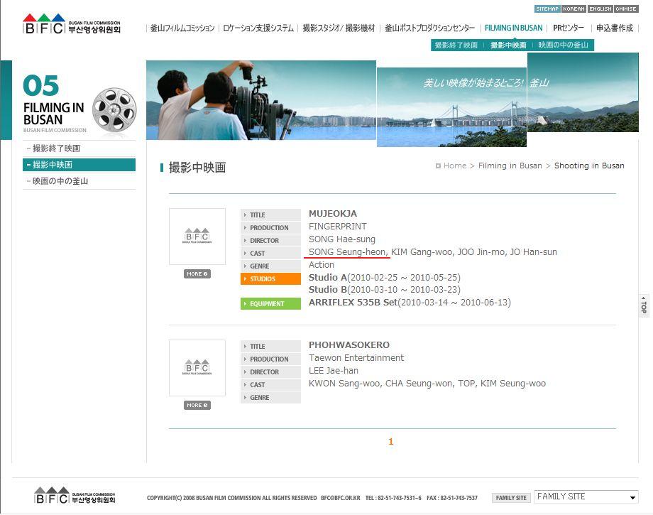Click the orange STUDIOS label
Image resolution: width=653 pixels, height=515 pixels.
[x=270, y=278]
